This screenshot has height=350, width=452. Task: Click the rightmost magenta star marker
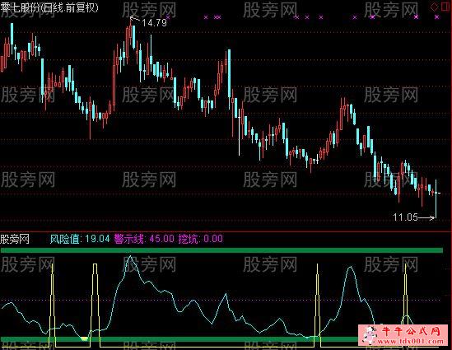click(437, 17)
